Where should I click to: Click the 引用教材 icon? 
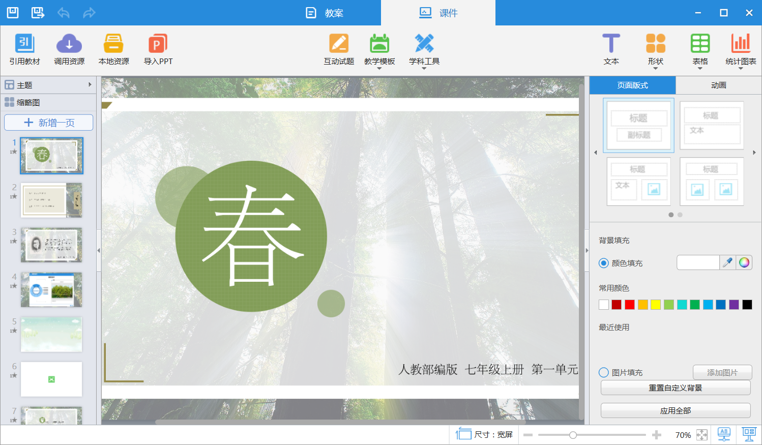click(24, 44)
